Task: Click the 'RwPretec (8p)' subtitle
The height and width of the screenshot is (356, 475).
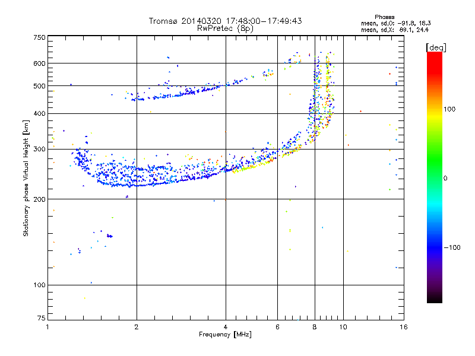Action: click(225, 28)
